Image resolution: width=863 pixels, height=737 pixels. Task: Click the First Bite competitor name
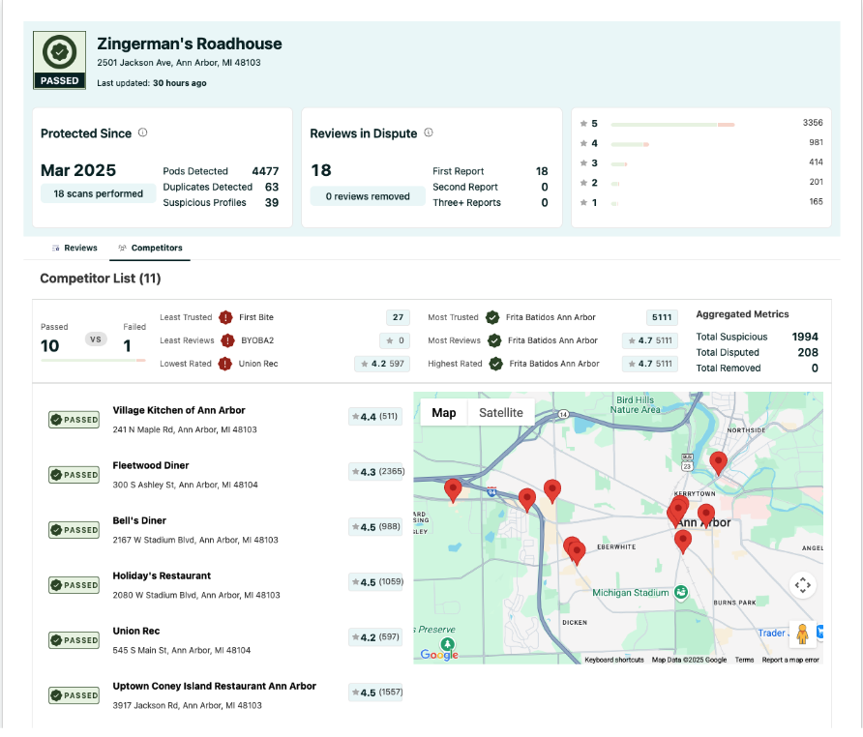[x=256, y=317]
